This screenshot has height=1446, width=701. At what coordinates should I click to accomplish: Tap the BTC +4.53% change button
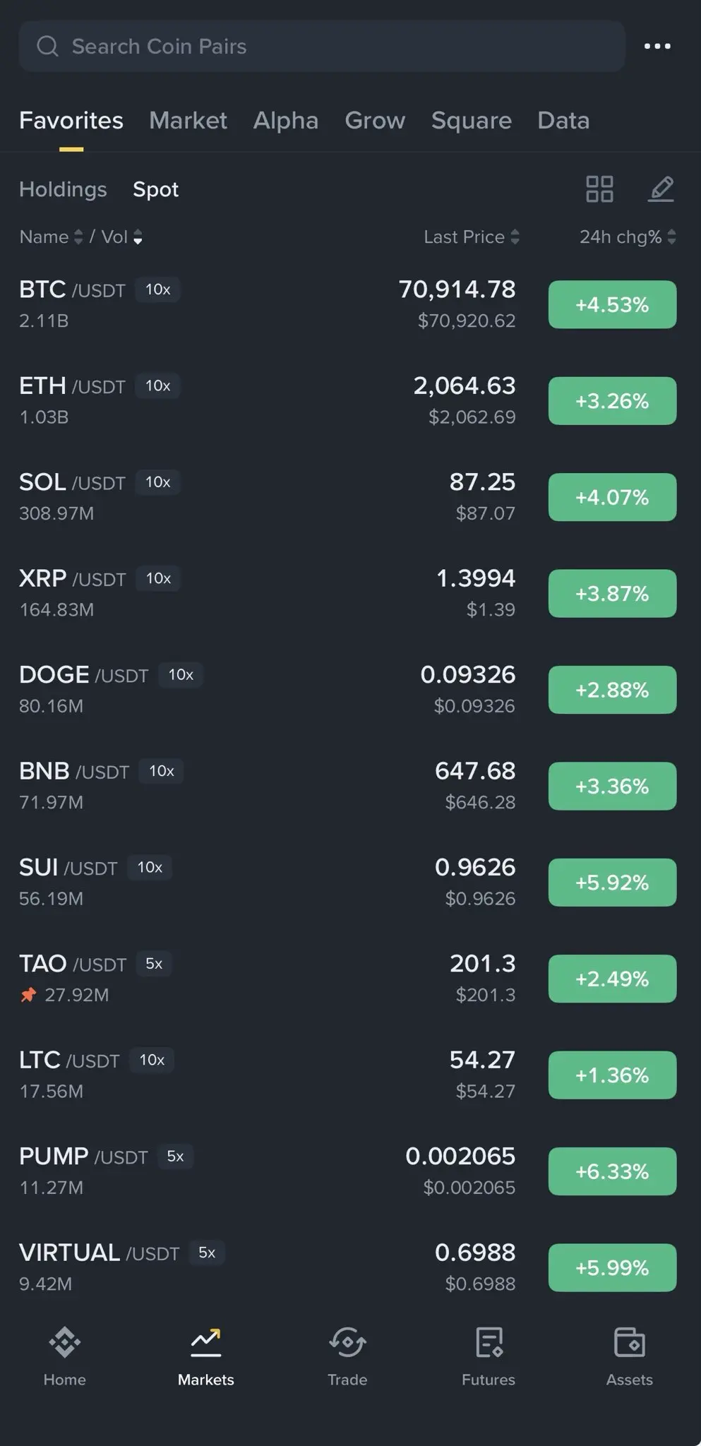point(612,305)
